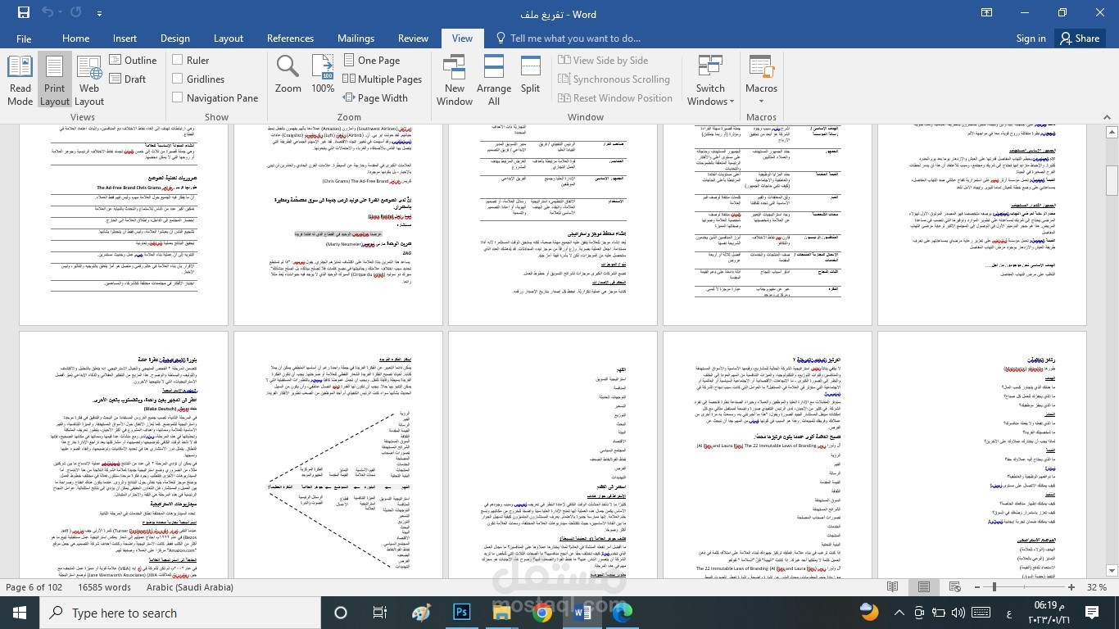Enable the Gridlines checkbox

[x=178, y=79]
